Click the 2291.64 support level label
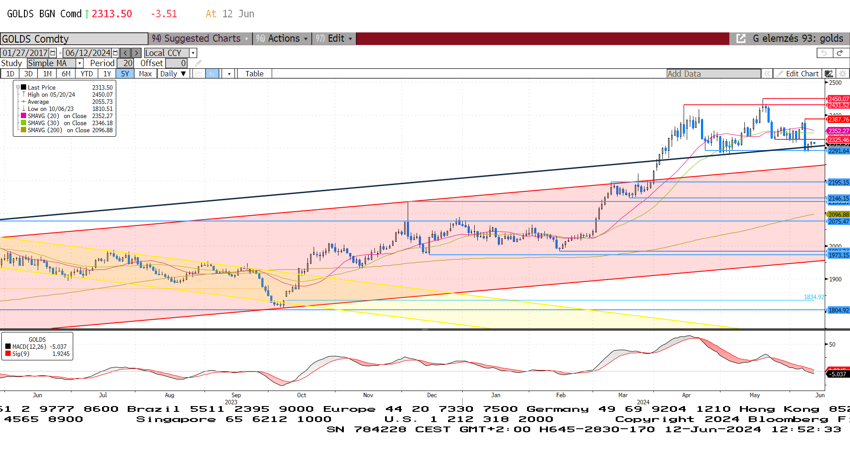This screenshot has height=454, width=850. 838,151
